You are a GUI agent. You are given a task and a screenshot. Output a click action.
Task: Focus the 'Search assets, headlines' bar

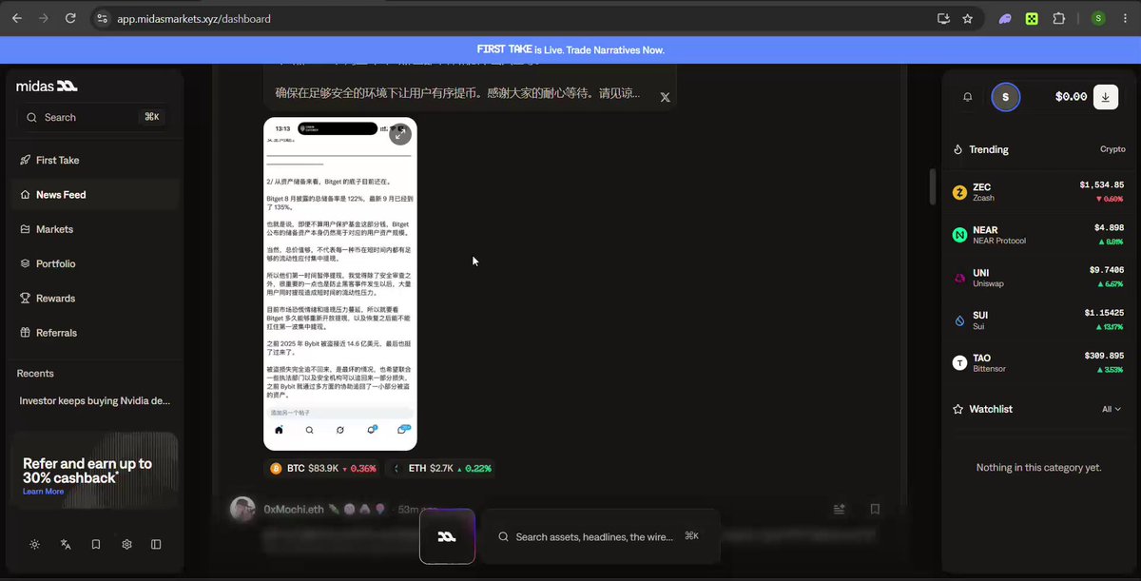click(x=600, y=536)
